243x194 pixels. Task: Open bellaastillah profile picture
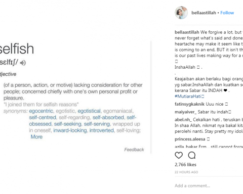[181, 13]
